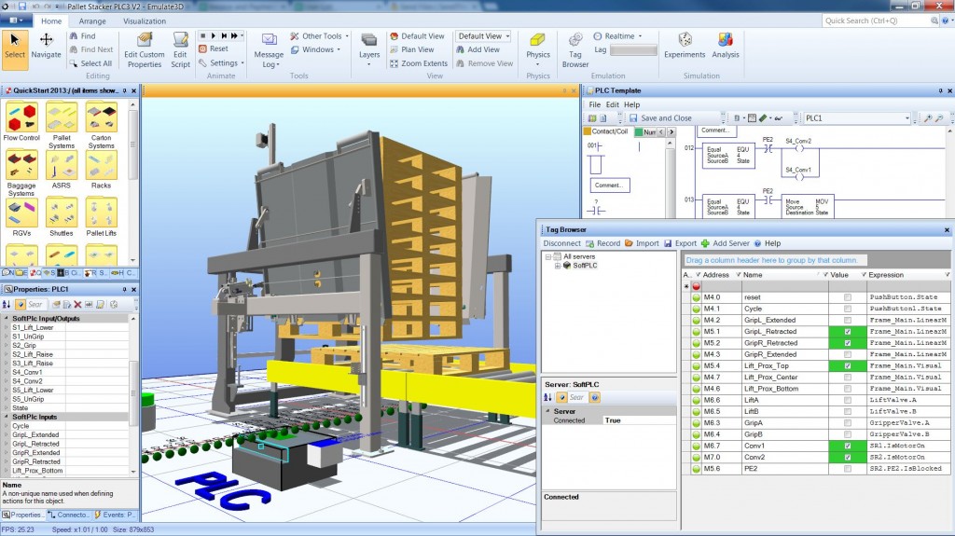Uncheck Conv2 value checkbox
Screen dimensions: 955x536
pyautogui.click(x=847, y=458)
